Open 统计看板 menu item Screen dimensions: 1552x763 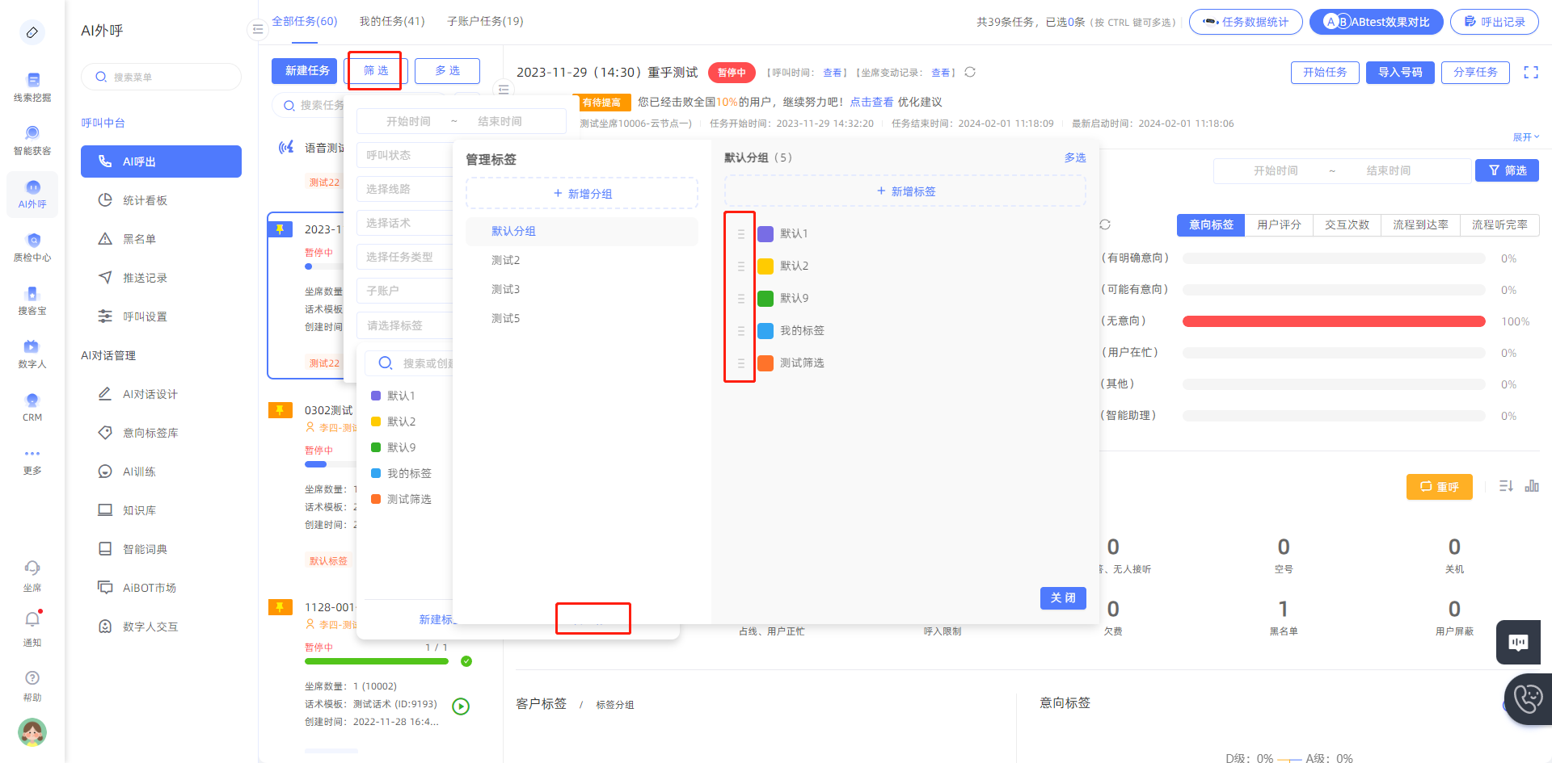161,200
